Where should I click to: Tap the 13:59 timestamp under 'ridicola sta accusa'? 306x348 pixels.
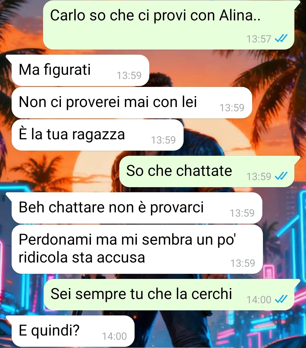click(x=243, y=263)
